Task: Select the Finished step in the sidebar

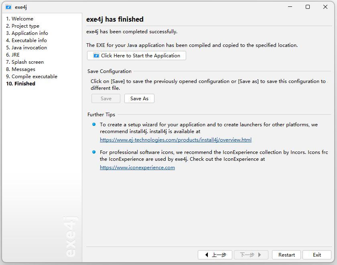Action: [21, 84]
